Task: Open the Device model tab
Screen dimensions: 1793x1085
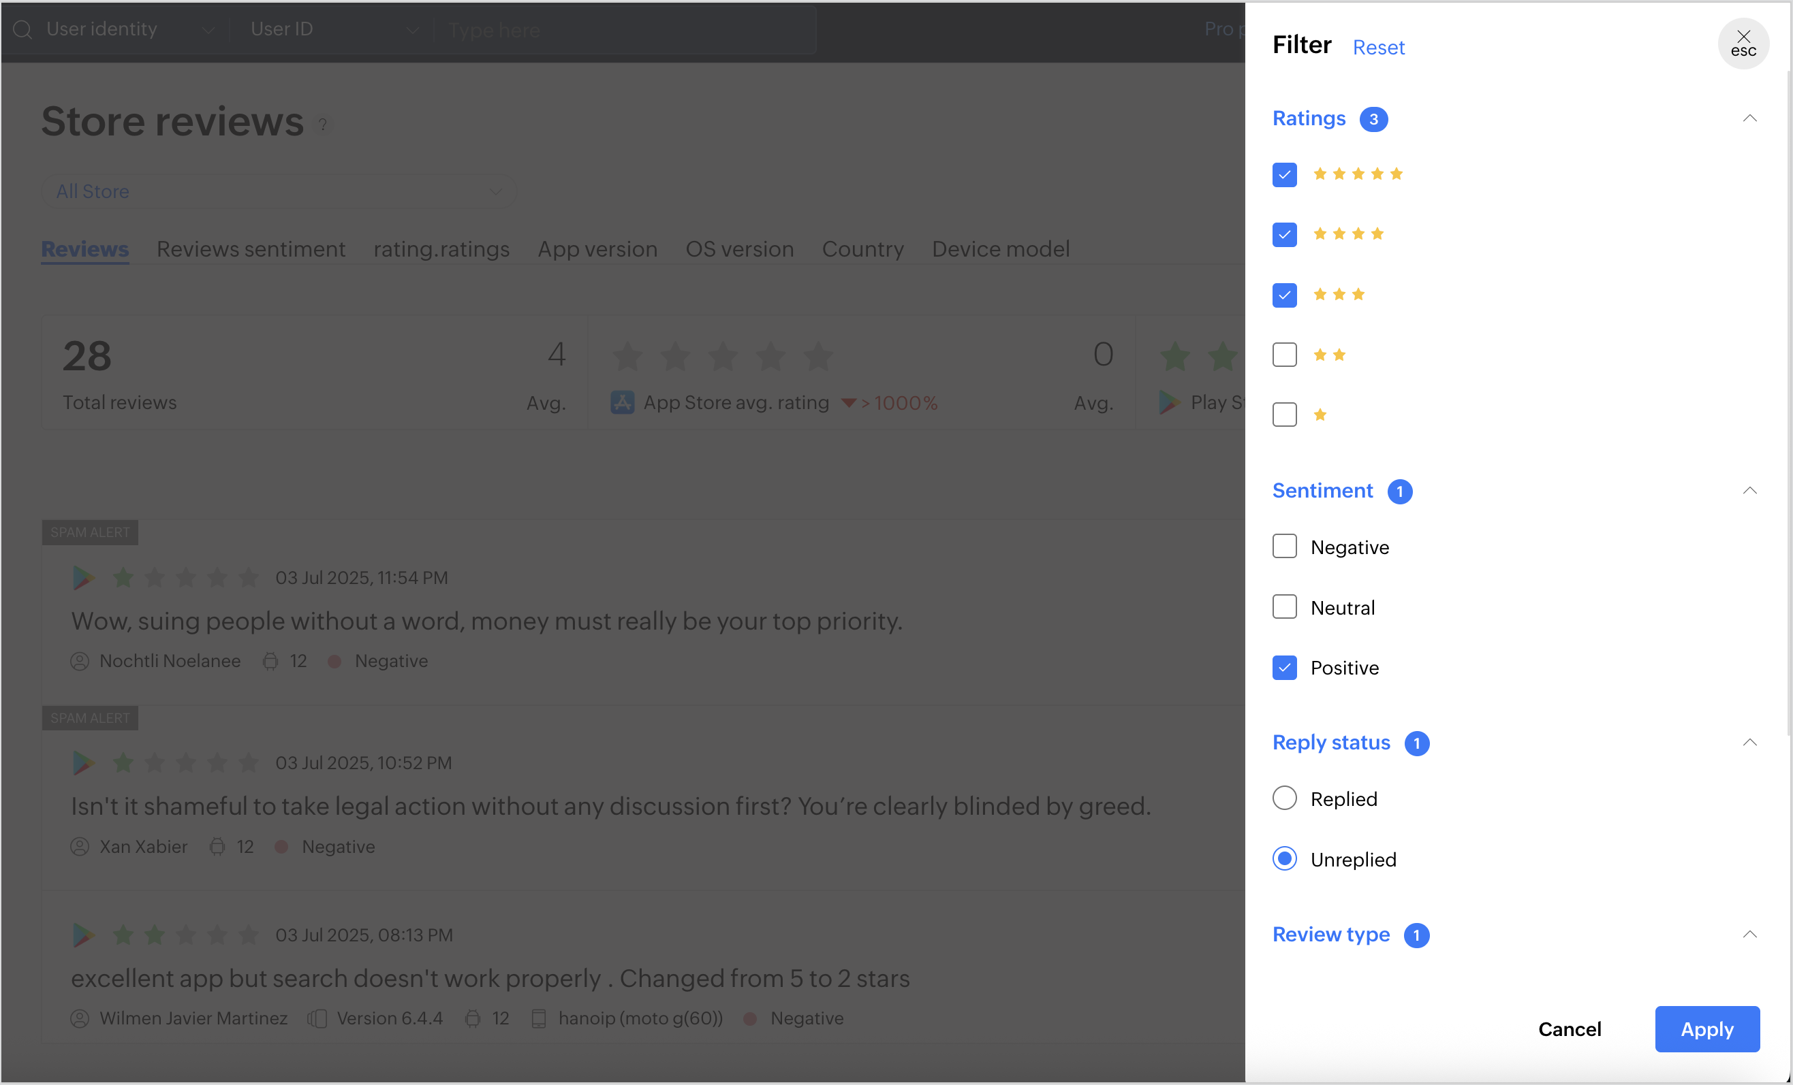Action: (1001, 249)
